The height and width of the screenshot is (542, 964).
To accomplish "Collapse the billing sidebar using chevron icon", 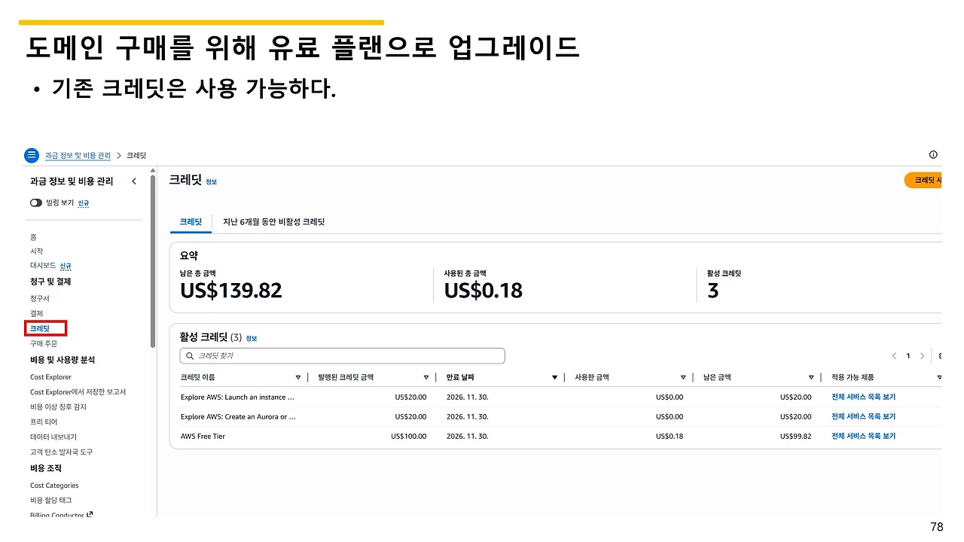I will point(134,181).
